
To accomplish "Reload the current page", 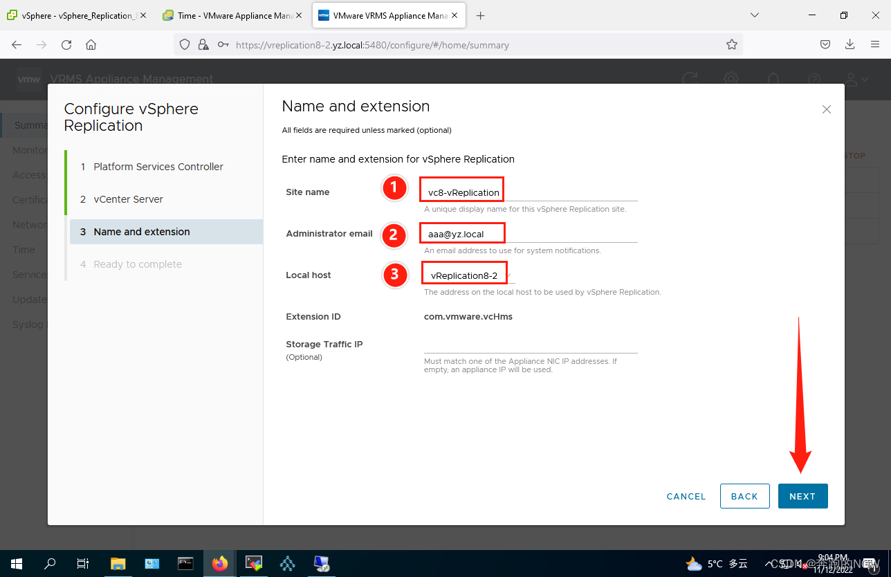I will coord(66,45).
